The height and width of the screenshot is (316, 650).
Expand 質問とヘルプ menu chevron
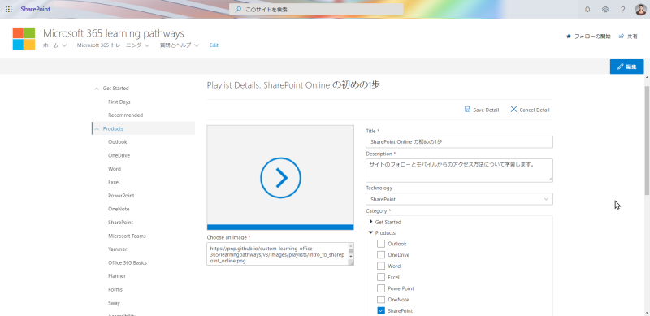(197, 45)
